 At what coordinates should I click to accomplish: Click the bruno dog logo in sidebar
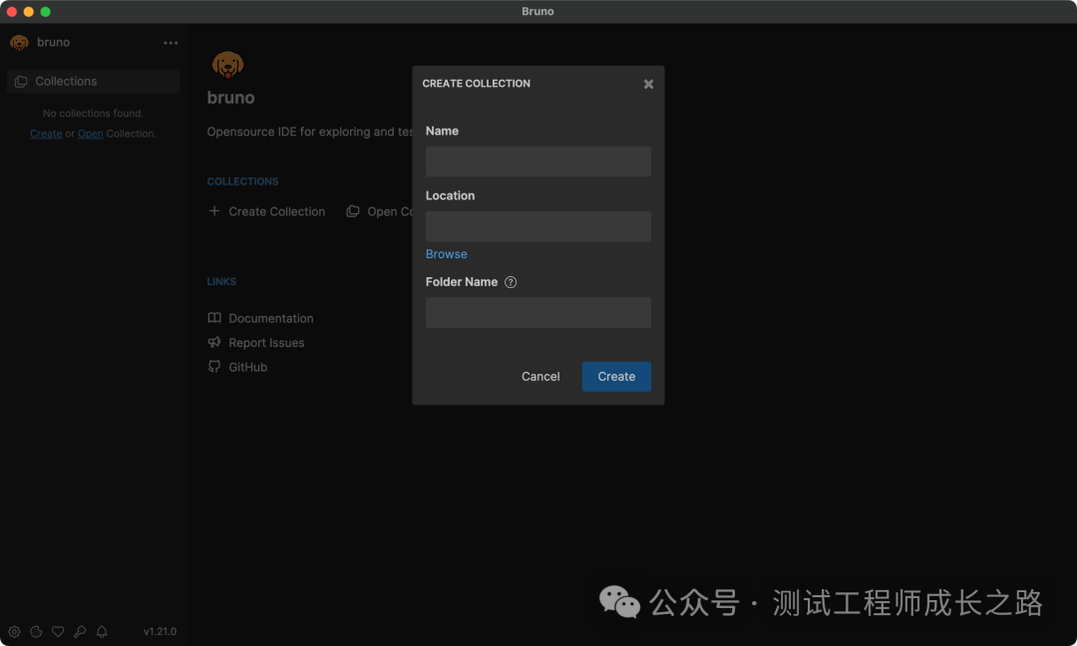coord(19,43)
